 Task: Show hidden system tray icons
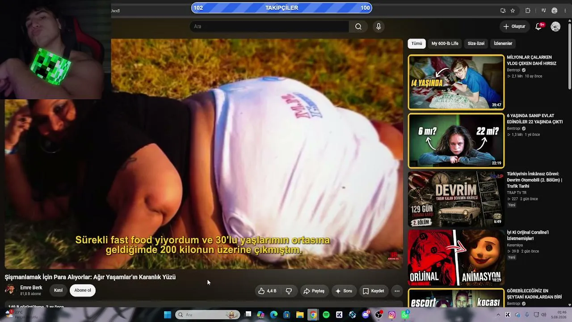point(498,315)
